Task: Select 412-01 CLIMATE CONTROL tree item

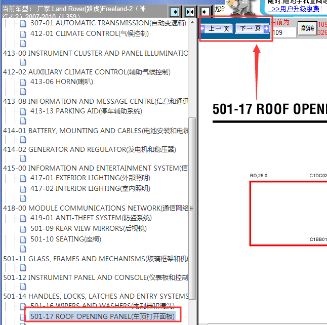Action: [x=90, y=33]
